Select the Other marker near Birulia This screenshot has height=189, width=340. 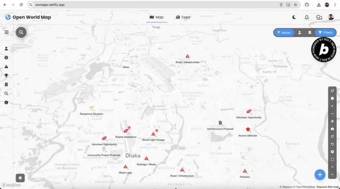126,61
